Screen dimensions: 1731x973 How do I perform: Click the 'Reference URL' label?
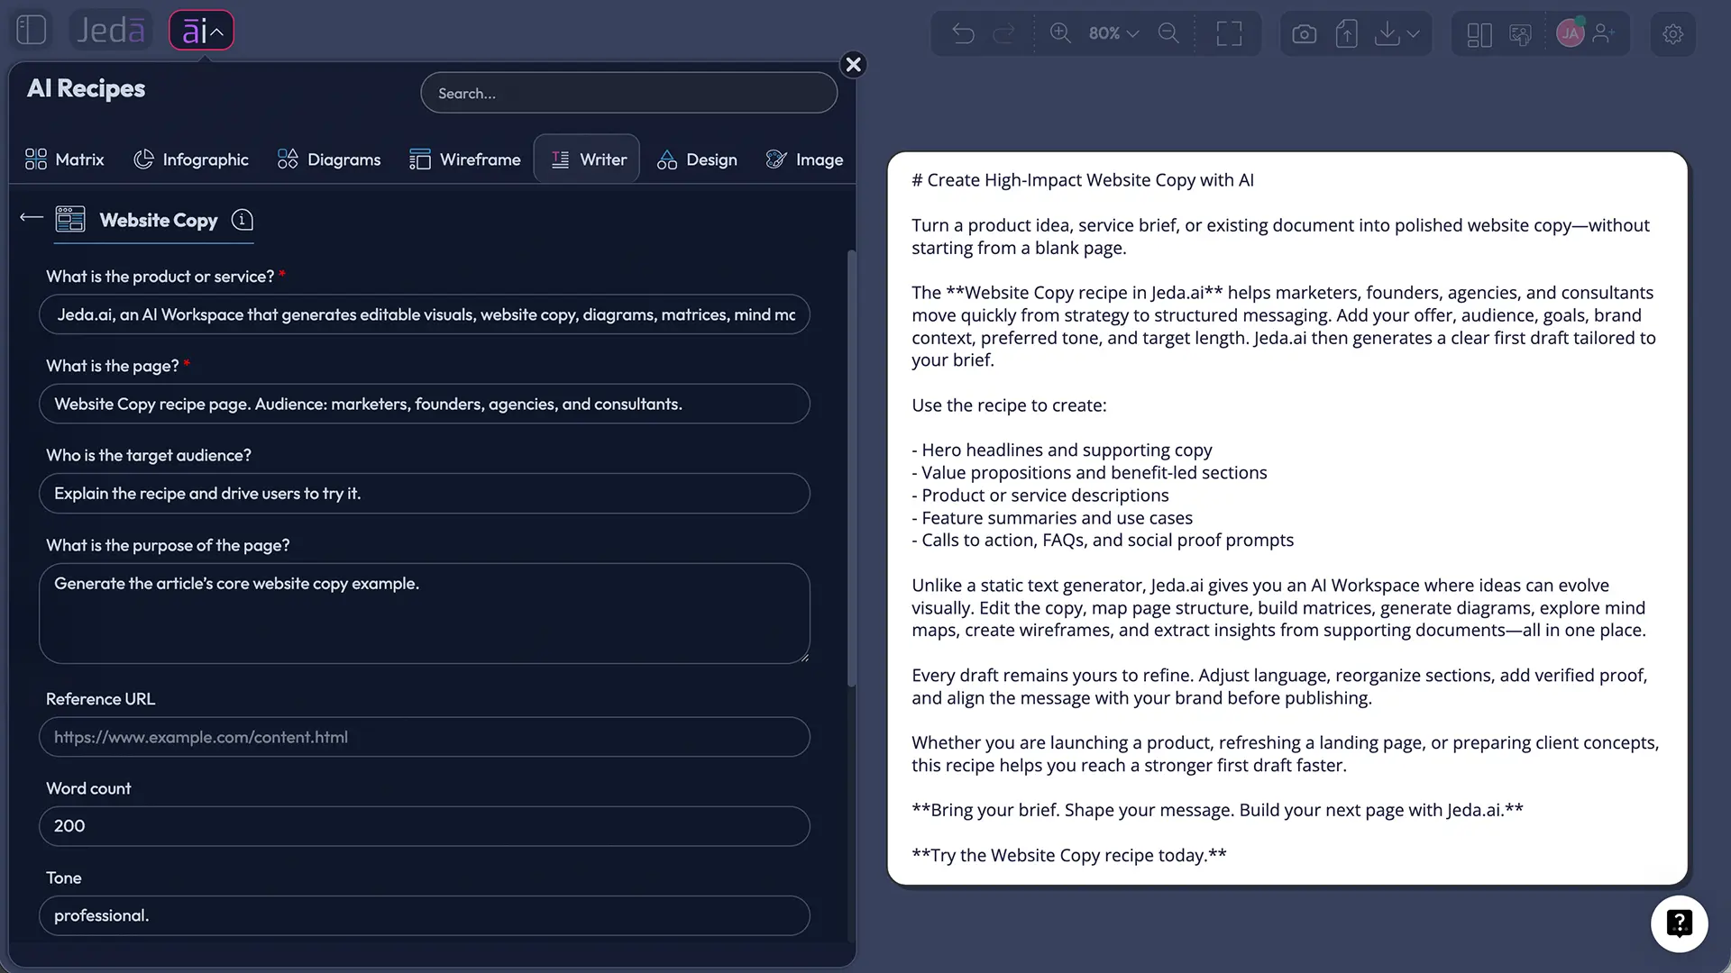click(x=101, y=699)
